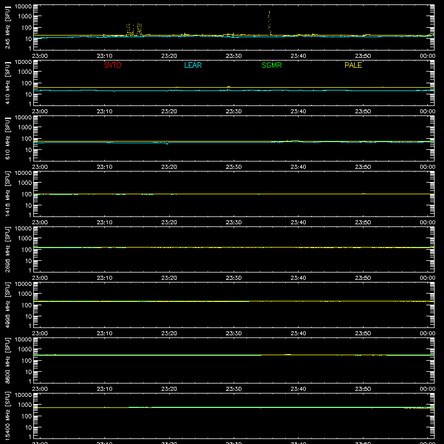Select the 8800 MHz [SFU] axis title
The height and width of the screenshot is (444, 444).
[8, 360]
